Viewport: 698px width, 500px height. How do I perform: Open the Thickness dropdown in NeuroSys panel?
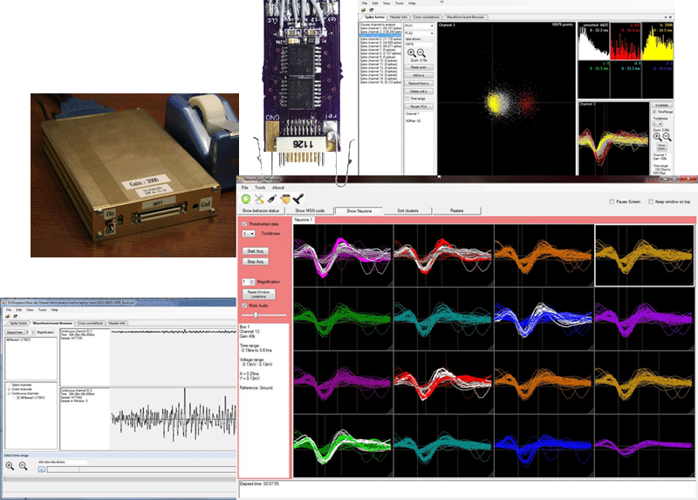tap(249, 234)
